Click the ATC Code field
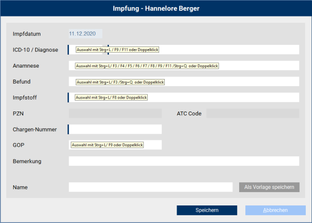312x223 pixels. pos(253,114)
